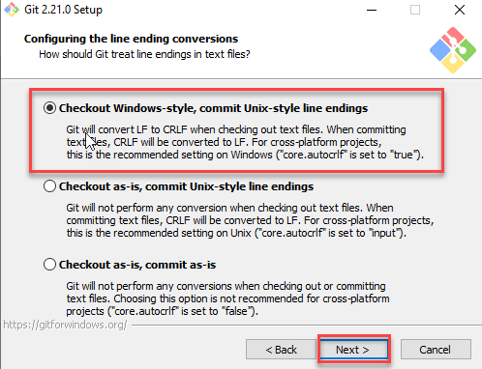The width and height of the screenshot is (482, 369).
Task: Click the core.autocrlf false description paragraph
Action: pos(227,298)
